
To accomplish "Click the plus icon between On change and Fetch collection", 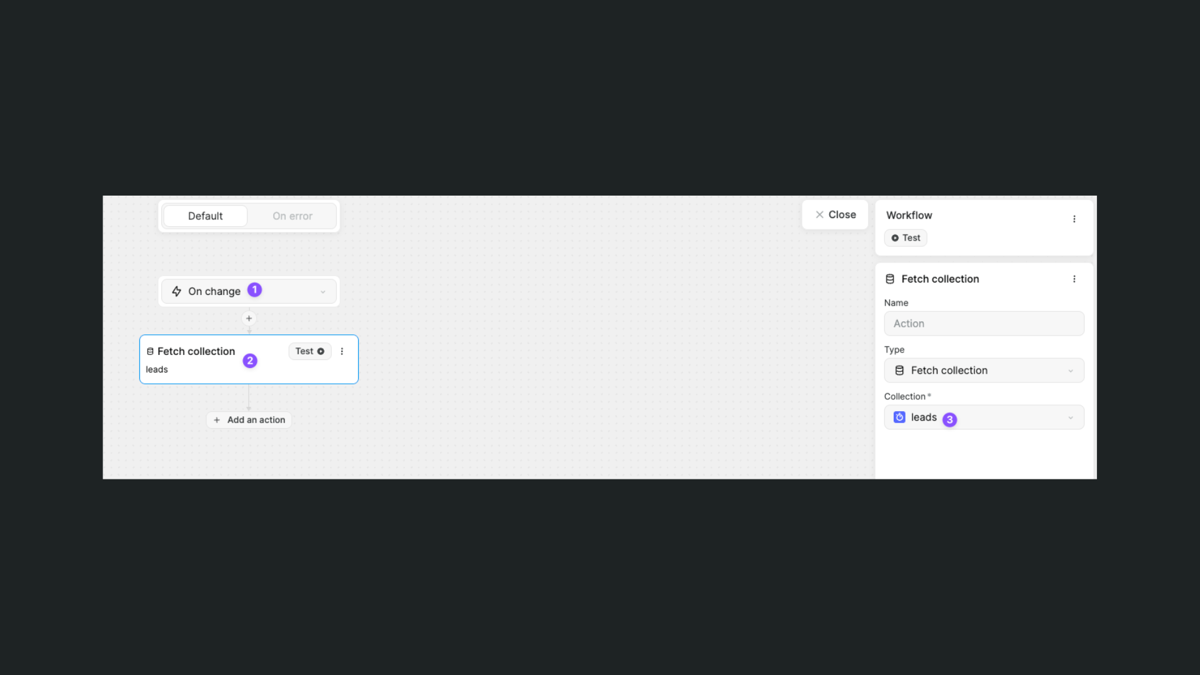I will 249,318.
